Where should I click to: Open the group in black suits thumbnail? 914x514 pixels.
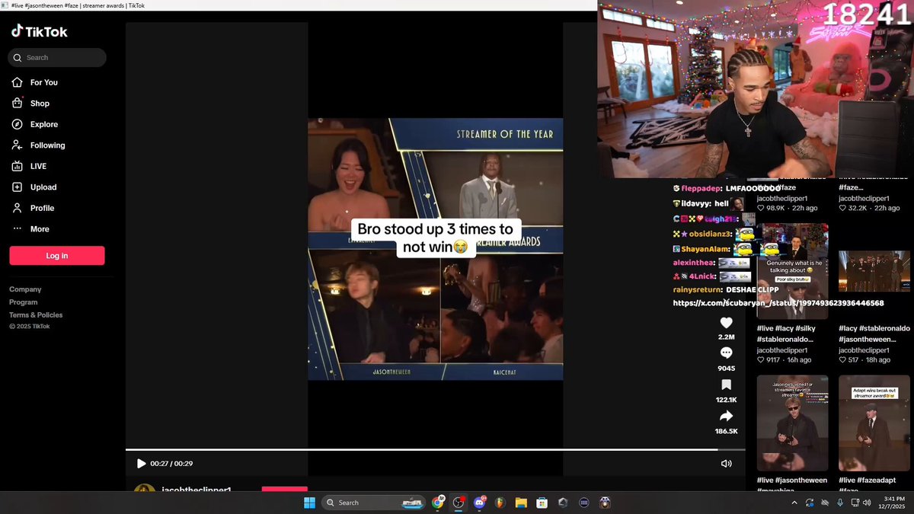coord(874,271)
